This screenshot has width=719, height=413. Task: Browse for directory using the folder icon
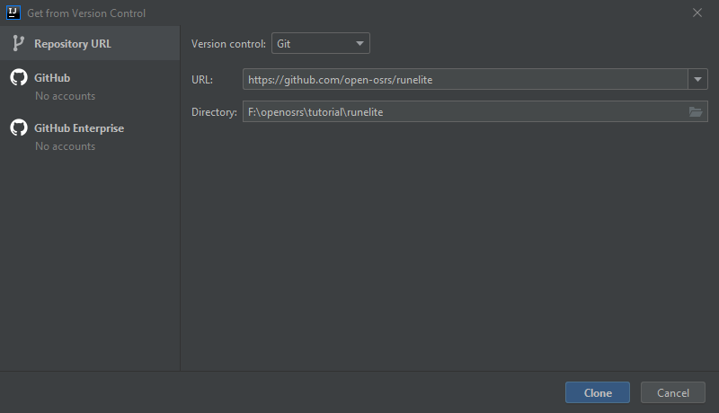tap(696, 112)
